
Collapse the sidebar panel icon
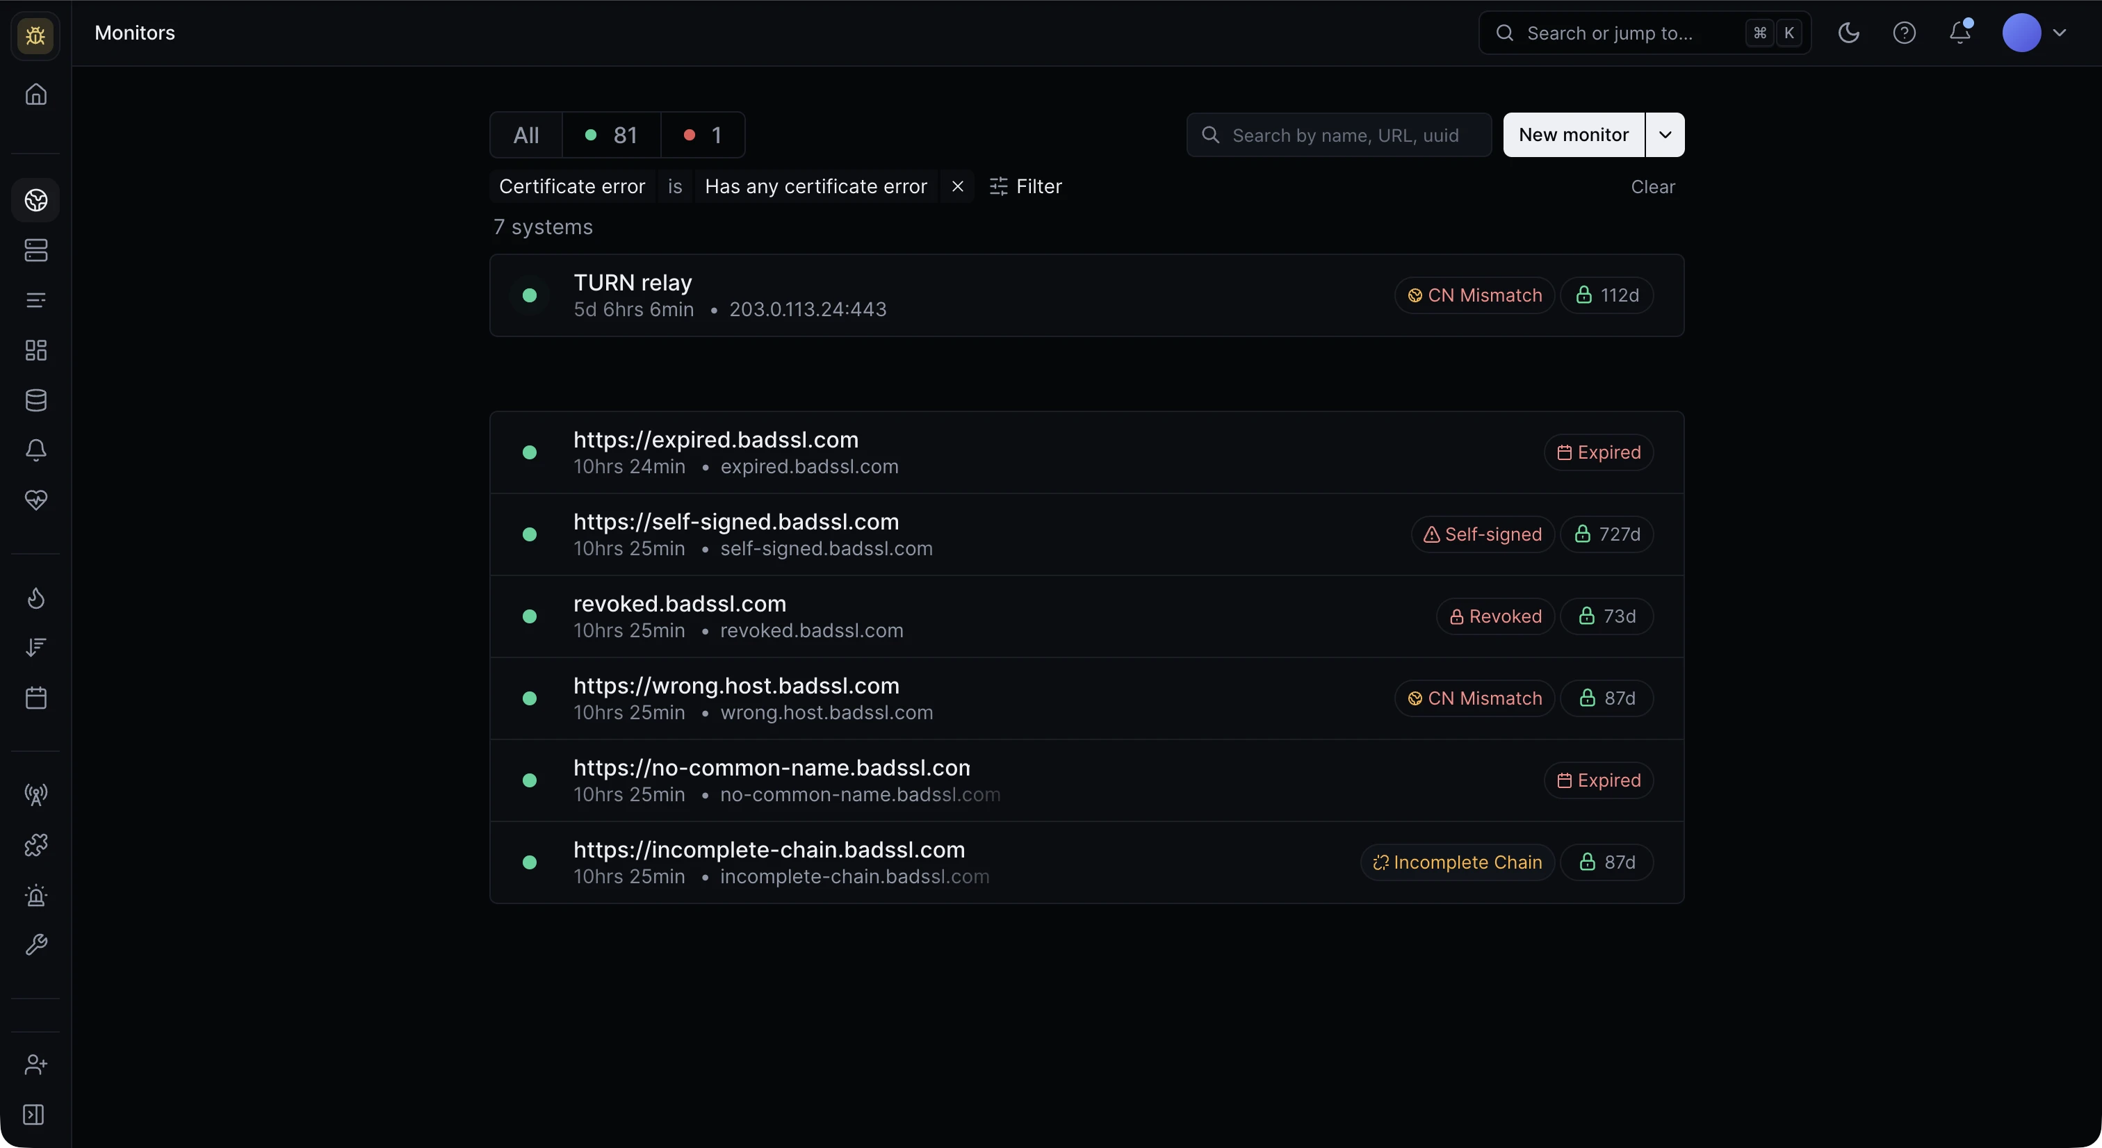33,1115
